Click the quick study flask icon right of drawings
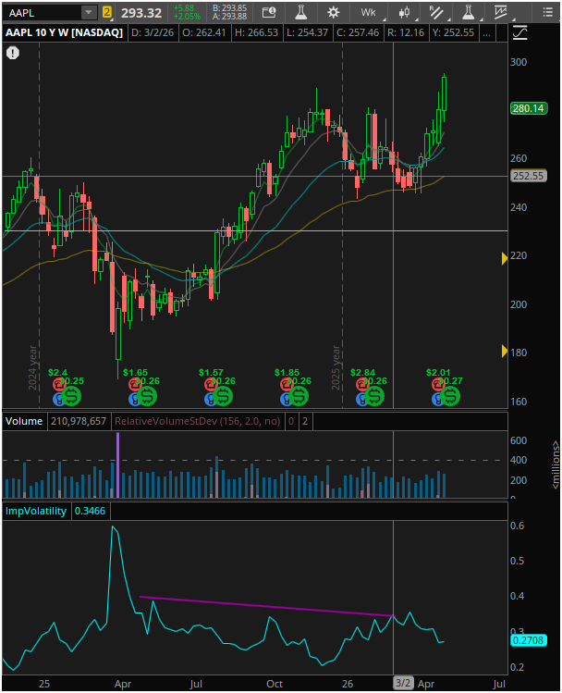 [x=469, y=12]
